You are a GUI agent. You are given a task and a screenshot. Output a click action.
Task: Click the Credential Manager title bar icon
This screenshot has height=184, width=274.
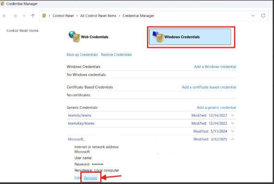[x=2, y=4]
